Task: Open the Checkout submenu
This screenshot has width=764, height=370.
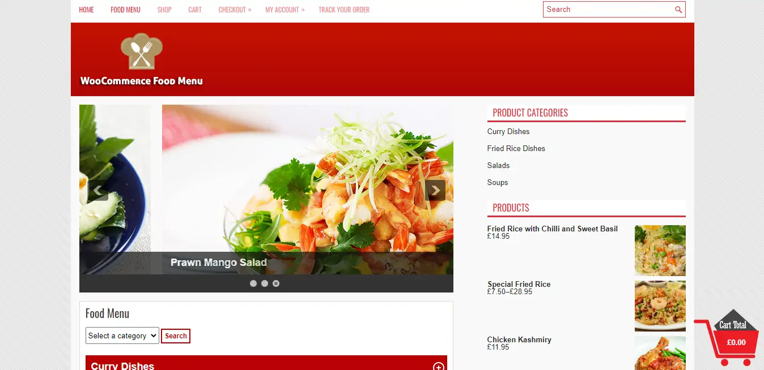Action: click(x=235, y=10)
